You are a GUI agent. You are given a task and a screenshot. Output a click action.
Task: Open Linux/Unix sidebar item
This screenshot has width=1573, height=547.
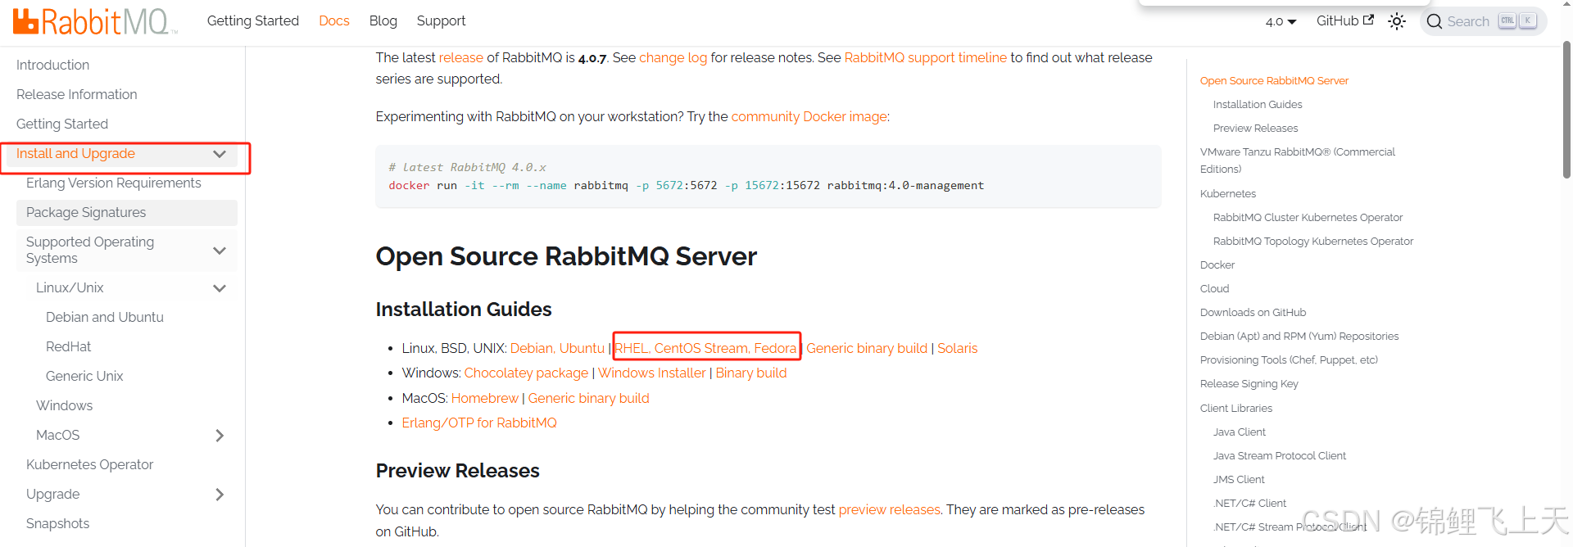pyautogui.click(x=70, y=287)
